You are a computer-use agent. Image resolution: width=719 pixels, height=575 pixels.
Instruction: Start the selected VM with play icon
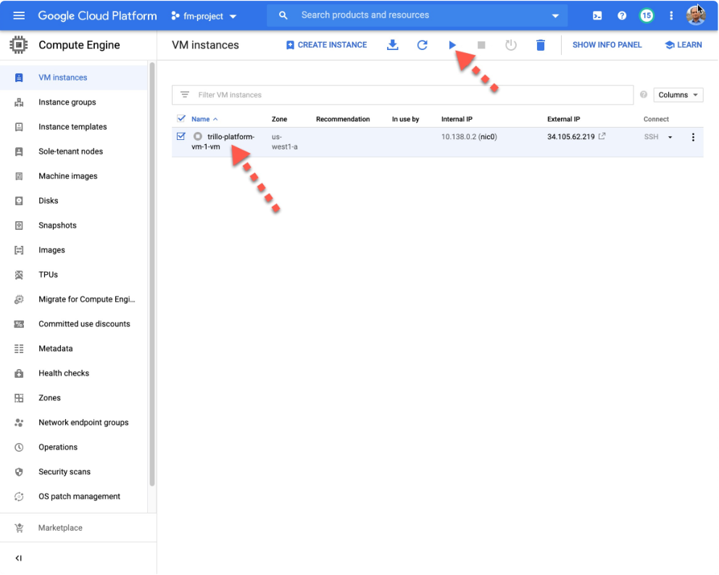coord(452,45)
